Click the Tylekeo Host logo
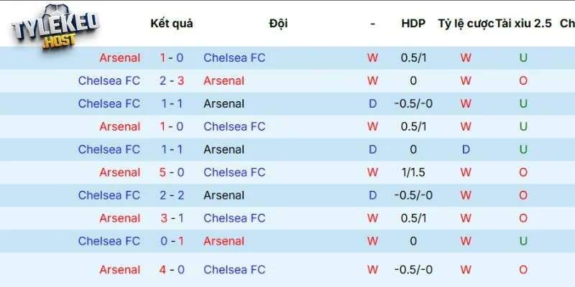 tap(55, 28)
